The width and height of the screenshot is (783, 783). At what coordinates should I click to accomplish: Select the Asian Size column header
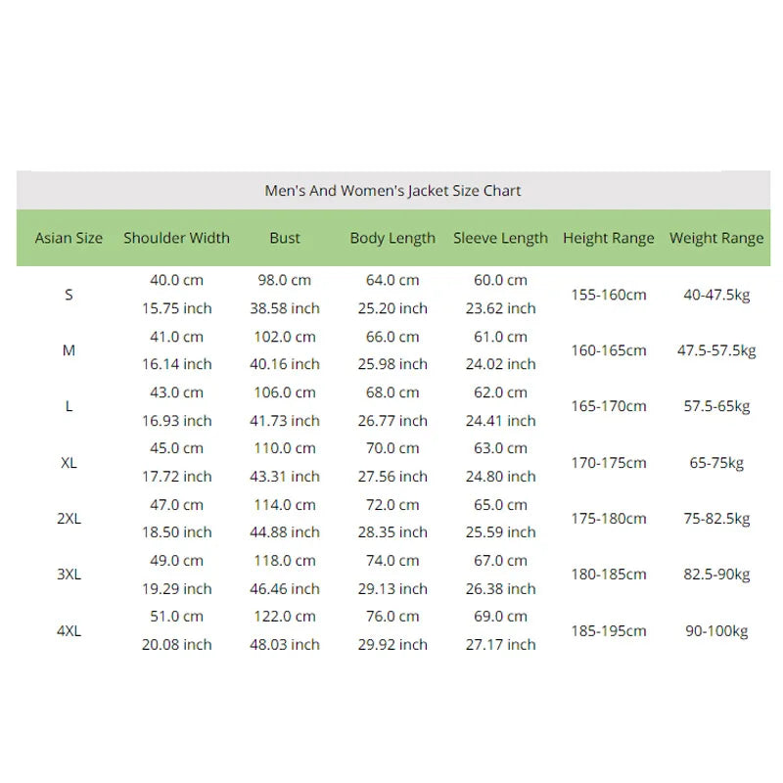69,238
